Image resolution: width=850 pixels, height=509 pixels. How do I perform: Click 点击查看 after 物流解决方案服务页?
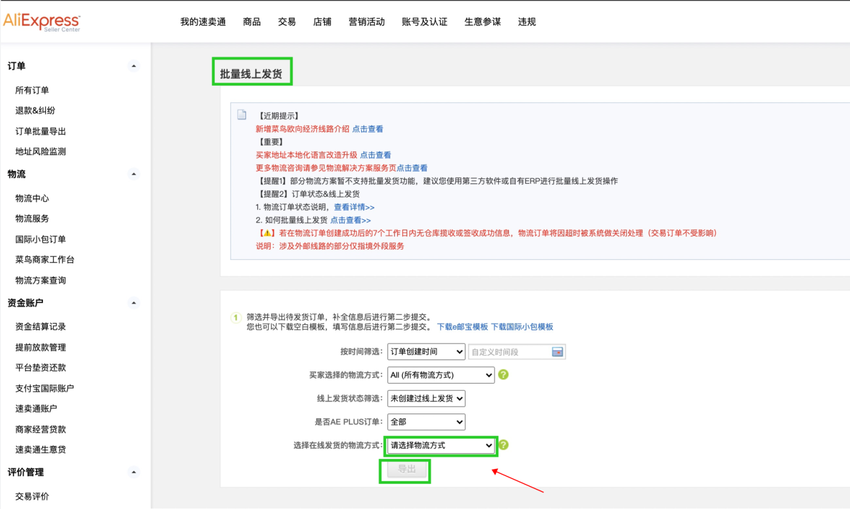click(412, 168)
